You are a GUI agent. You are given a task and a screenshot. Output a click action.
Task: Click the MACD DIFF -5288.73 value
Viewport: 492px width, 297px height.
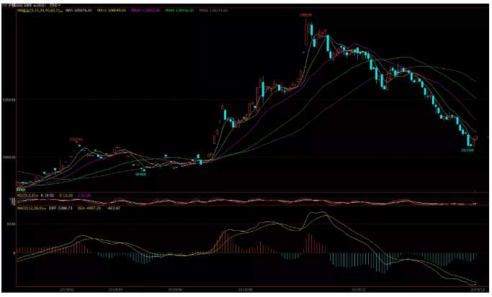pyautogui.click(x=61, y=208)
